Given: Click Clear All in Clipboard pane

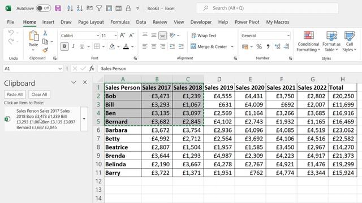Looking at the screenshot, I should [x=39, y=94].
